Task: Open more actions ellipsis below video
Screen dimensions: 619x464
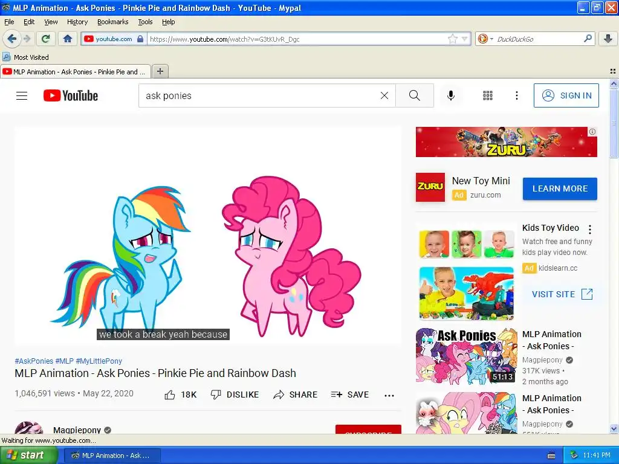Action: 389,395
